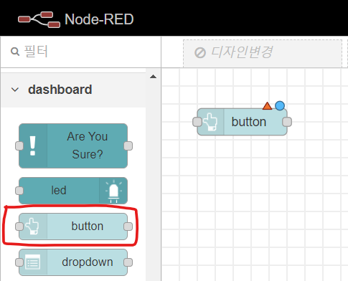Click the output port of palette button node

[128, 227]
